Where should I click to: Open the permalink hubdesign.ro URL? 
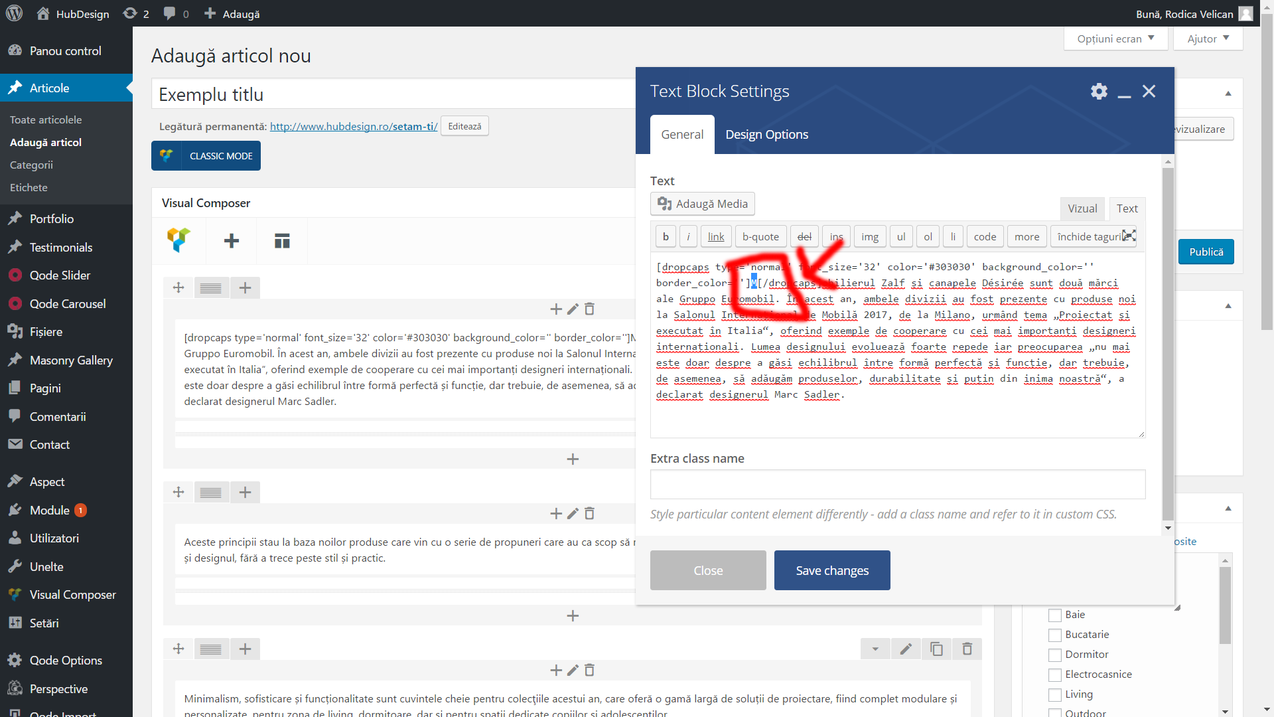[354, 126]
